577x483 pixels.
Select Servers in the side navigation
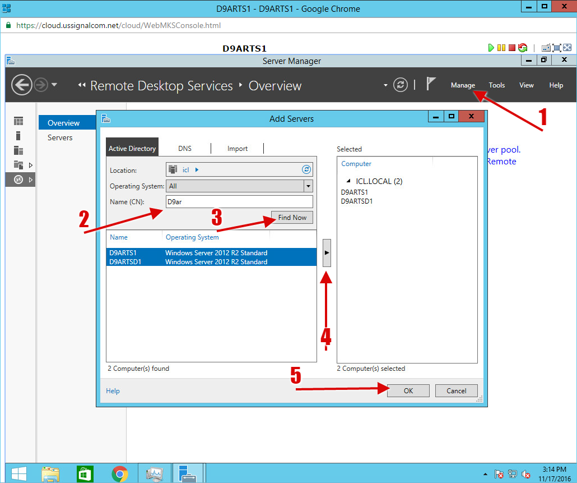(60, 137)
